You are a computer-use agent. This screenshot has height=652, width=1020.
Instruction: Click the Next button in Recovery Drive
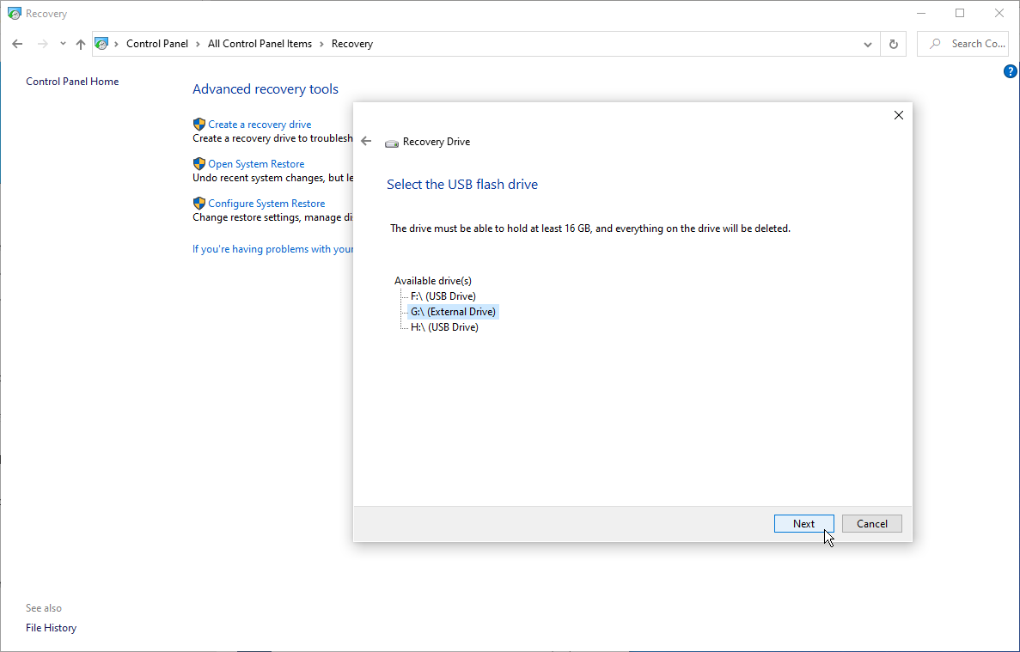(x=803, y=523)
